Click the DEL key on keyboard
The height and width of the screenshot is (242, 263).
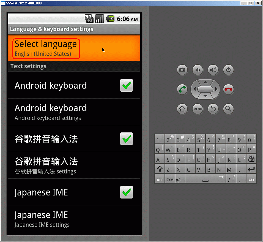251,159
